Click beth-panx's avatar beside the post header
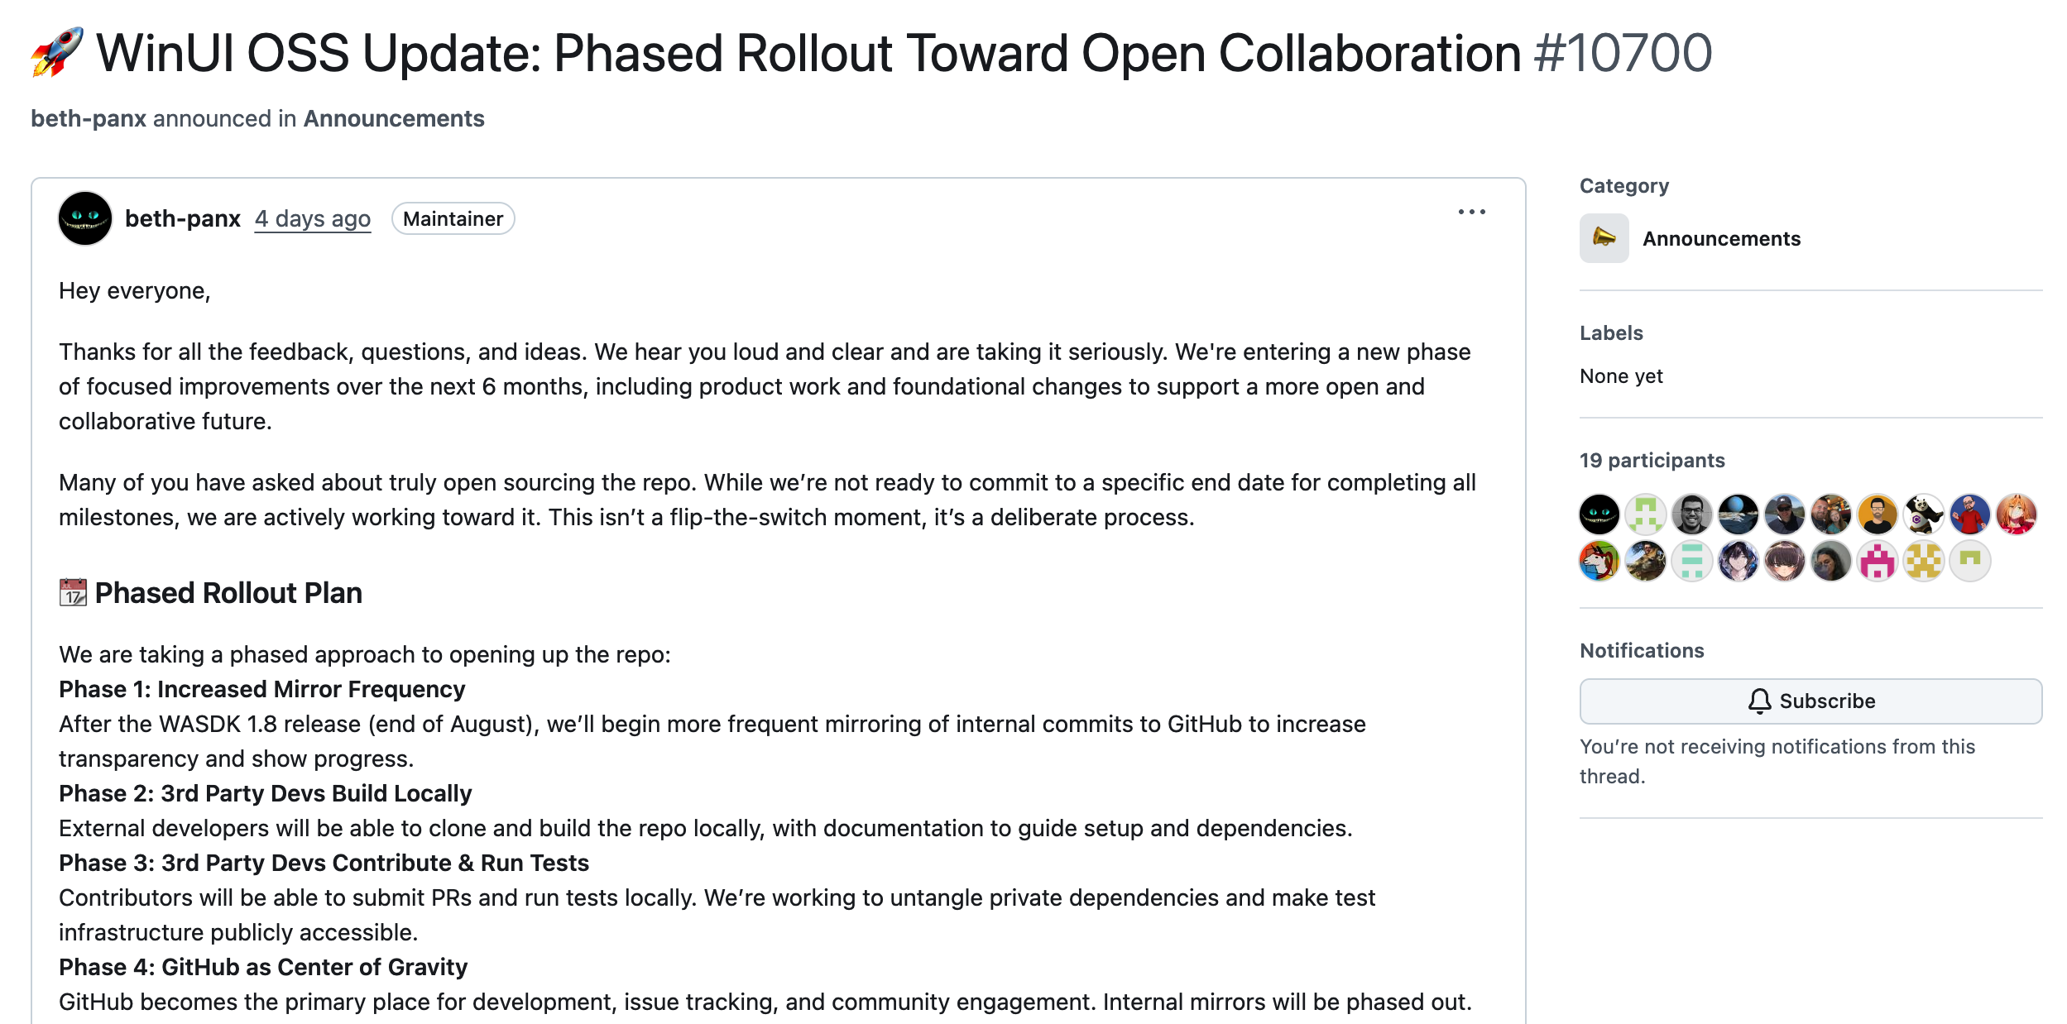This screenshot has width=2067, height=1024. tap(85, 218)
